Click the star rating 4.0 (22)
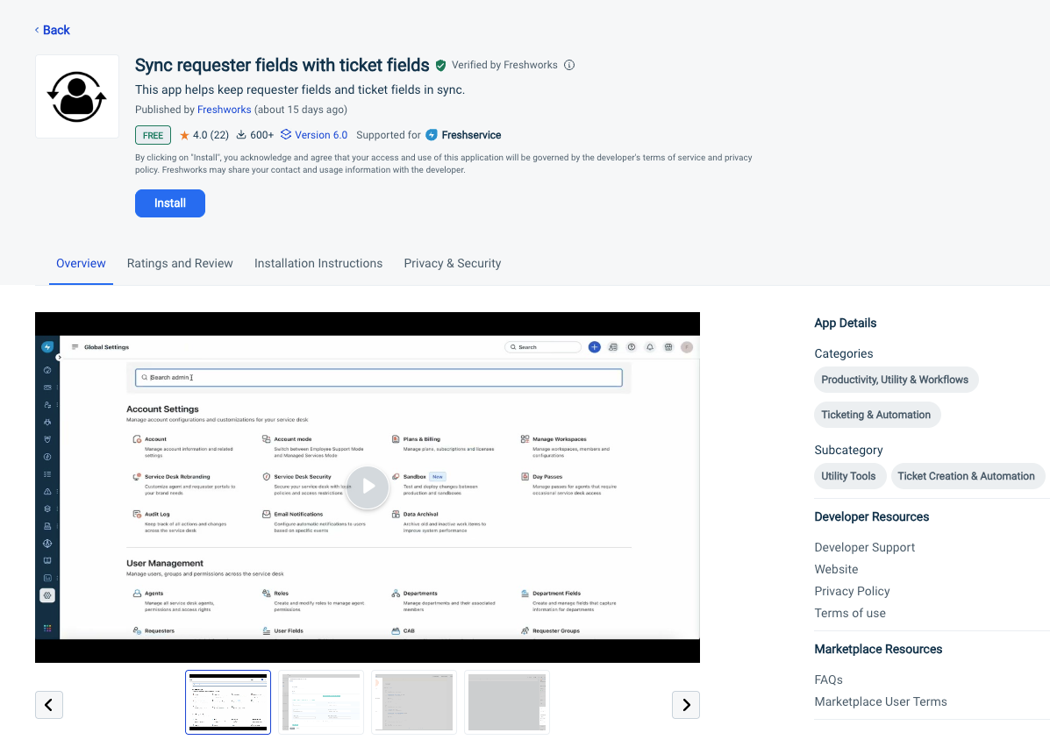1050x747 pixels. (204, 135)
